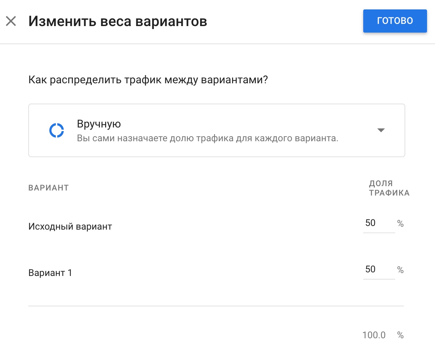This screenshot has width=435, height=352.
Task: Click the Изменить веса вариантов title
Action: [x=118, y=21]
